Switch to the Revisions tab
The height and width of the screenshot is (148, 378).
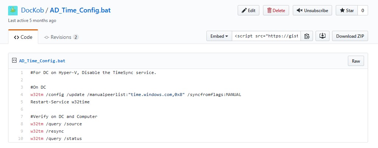tap(61, 37)
